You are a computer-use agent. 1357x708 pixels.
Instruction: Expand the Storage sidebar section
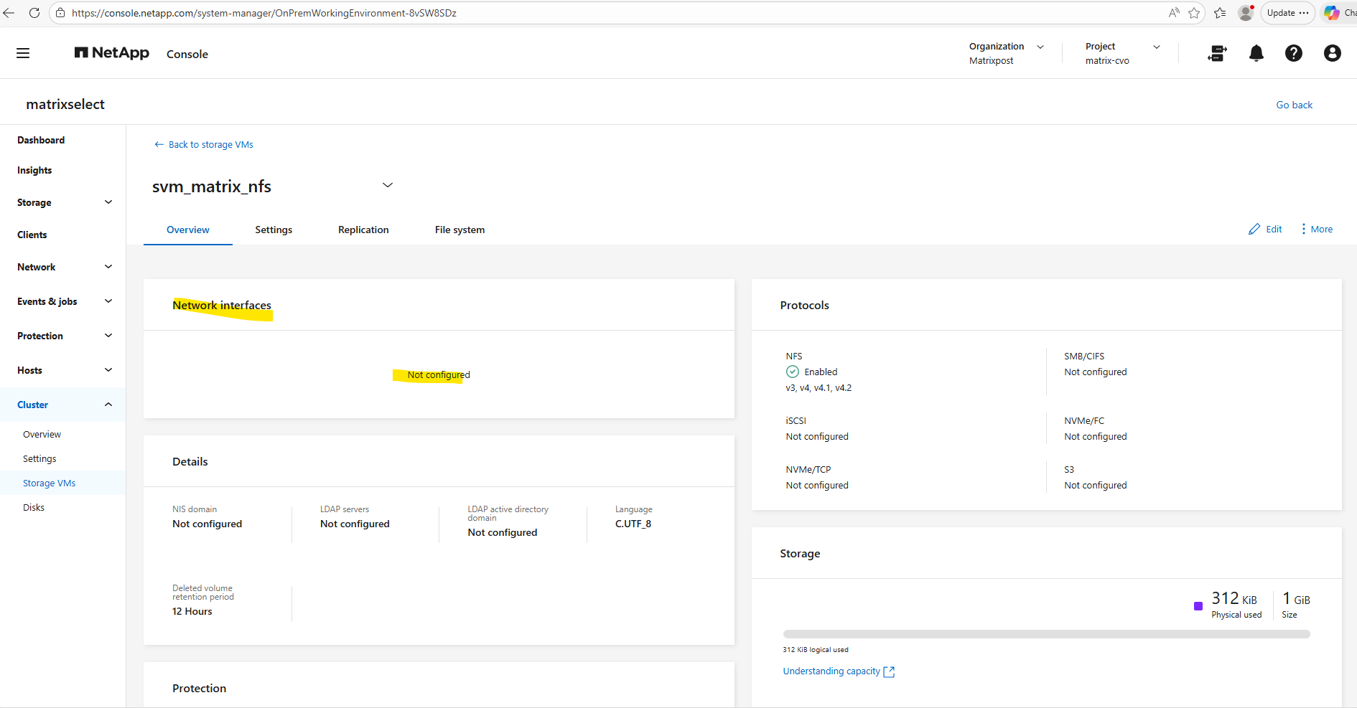click(x=108, y=202)
